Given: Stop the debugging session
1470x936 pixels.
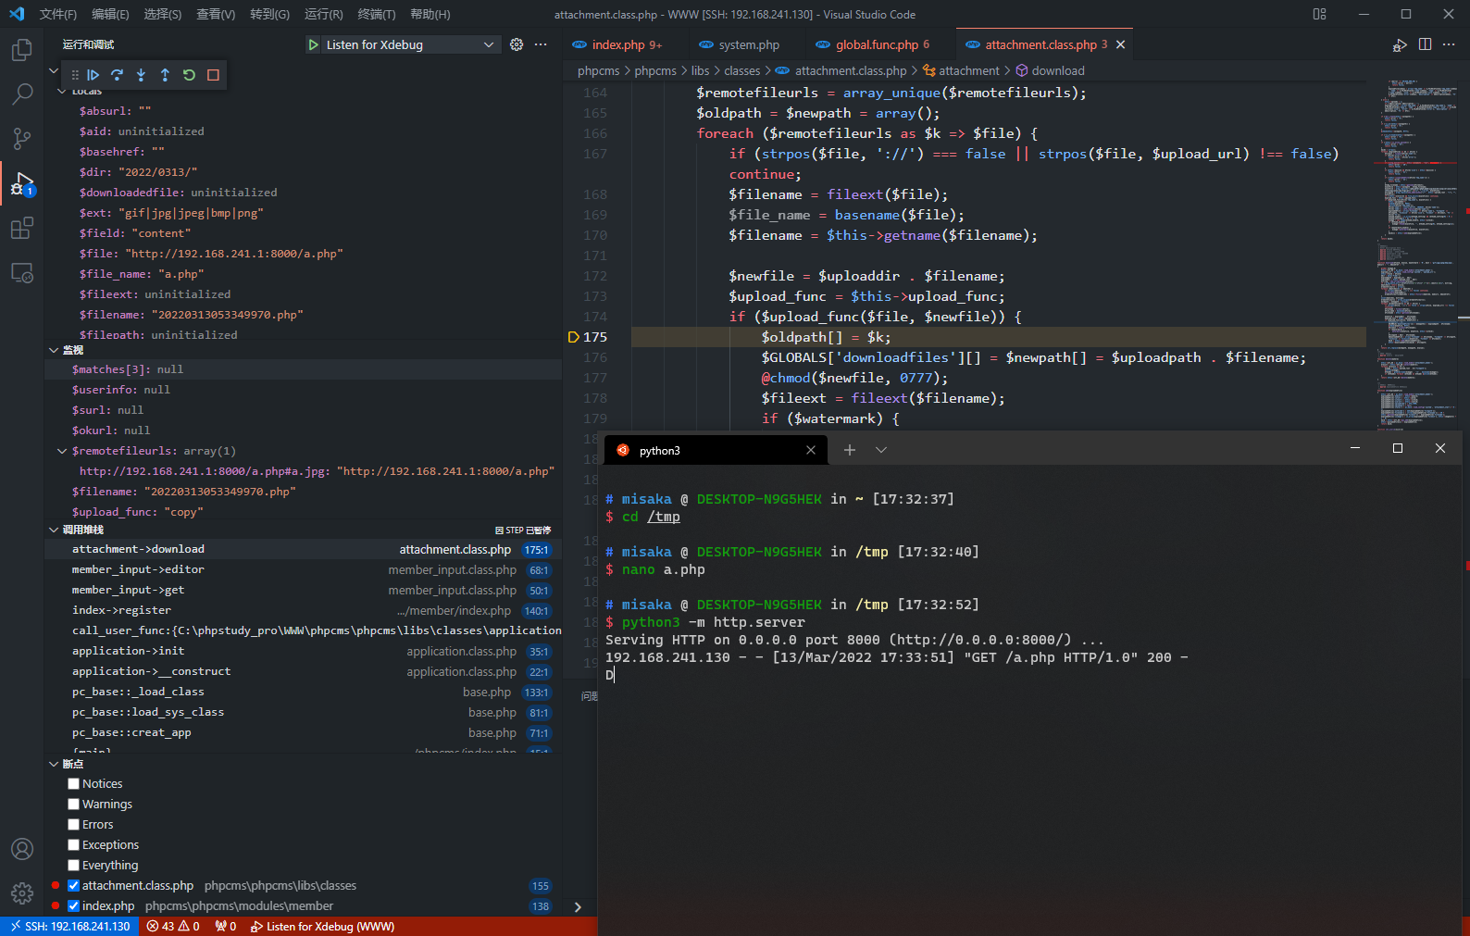Looking at the screenshot, I should coord(213,75).
